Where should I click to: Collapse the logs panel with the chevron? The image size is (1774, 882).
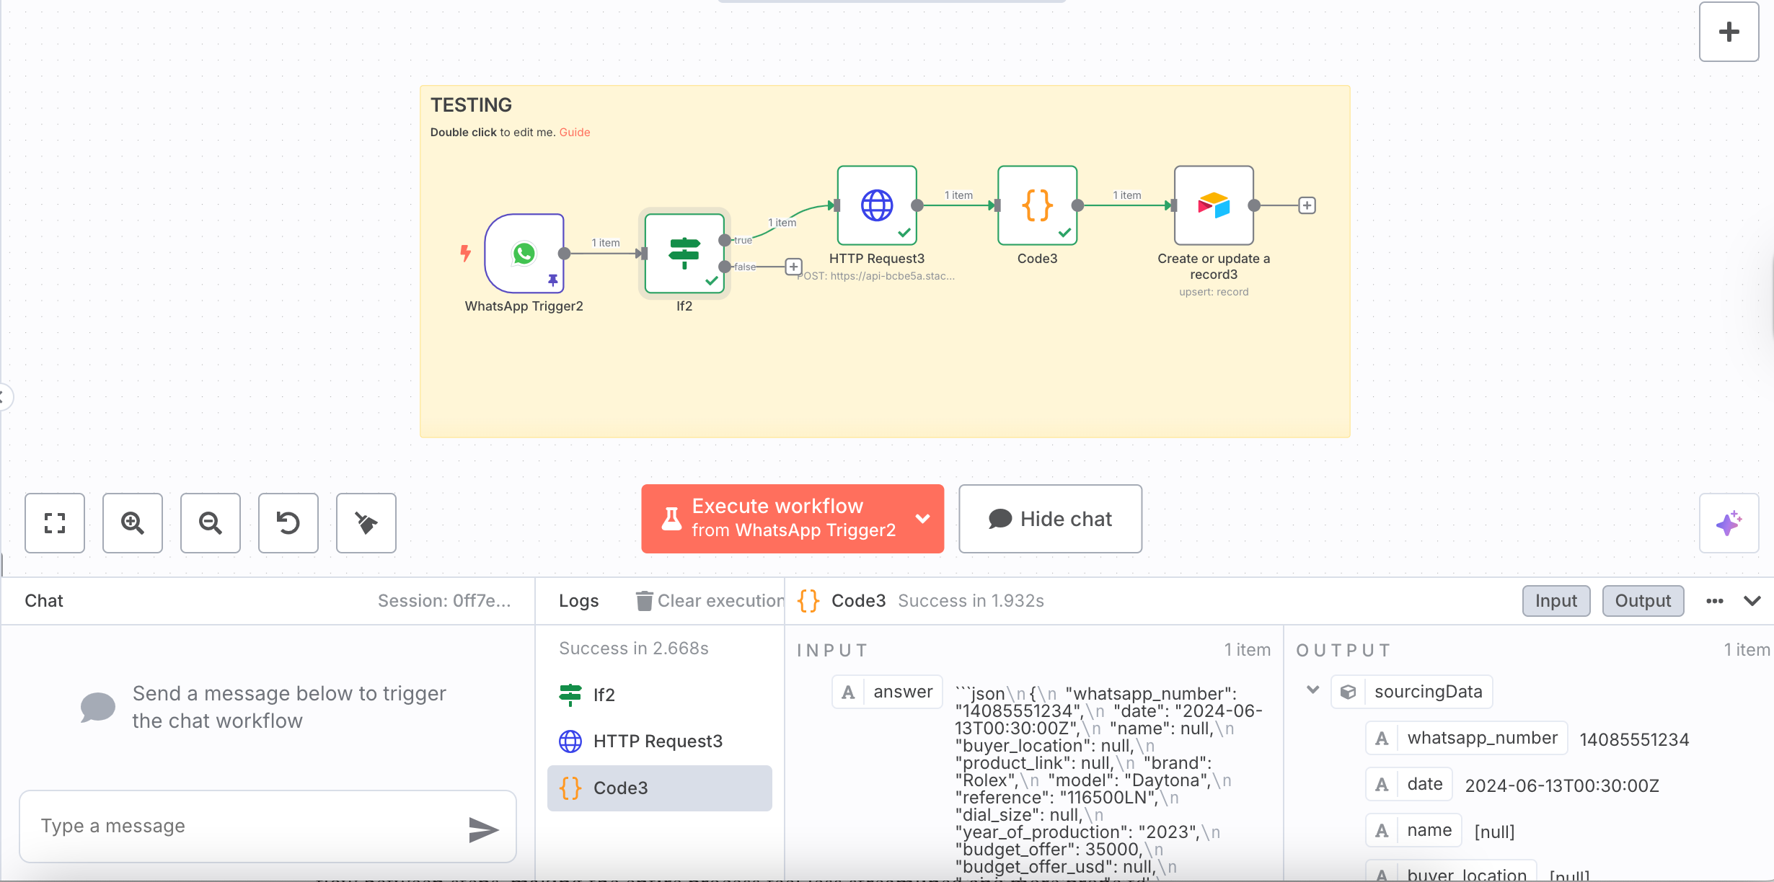coord(1753,601)
